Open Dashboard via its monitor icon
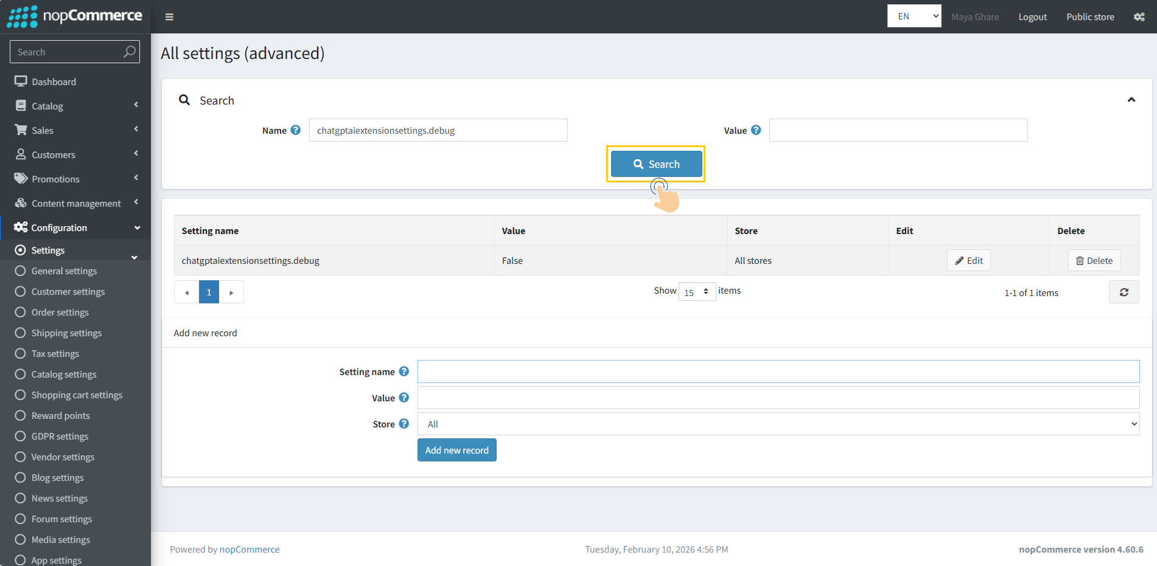The height and width of the screenshot is (566, 1157). click(x=20, y=80)
